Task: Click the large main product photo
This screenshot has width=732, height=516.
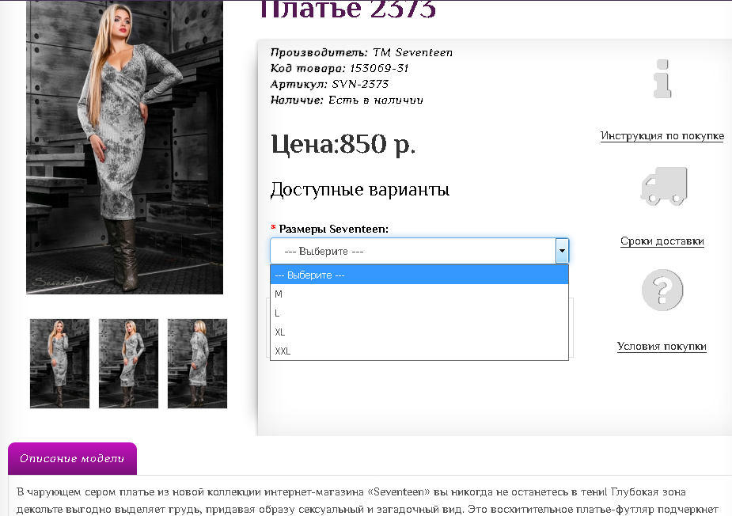Action: click(x=123, y=146)
